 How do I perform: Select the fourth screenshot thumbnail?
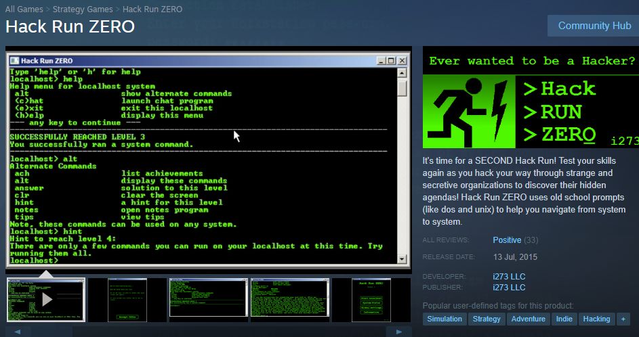click(x=290, y=300)
